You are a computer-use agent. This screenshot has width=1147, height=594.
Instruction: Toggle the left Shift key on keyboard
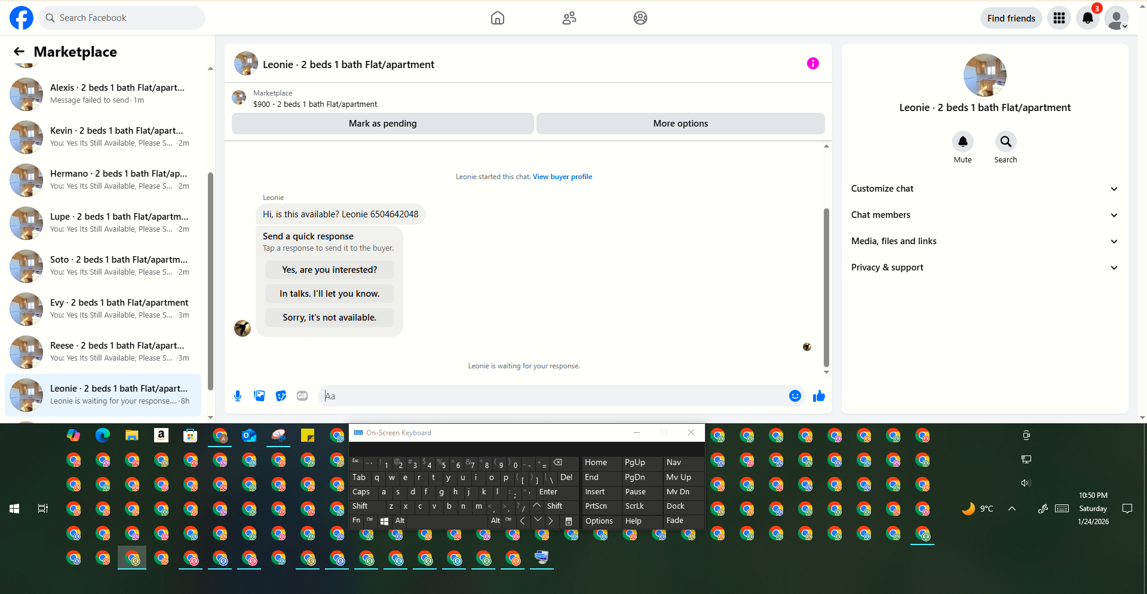[367, 506]
